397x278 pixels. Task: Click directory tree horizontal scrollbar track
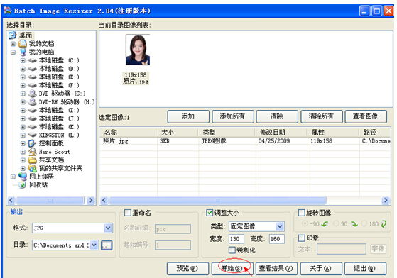pyautogui.click(x=50, y=201)
